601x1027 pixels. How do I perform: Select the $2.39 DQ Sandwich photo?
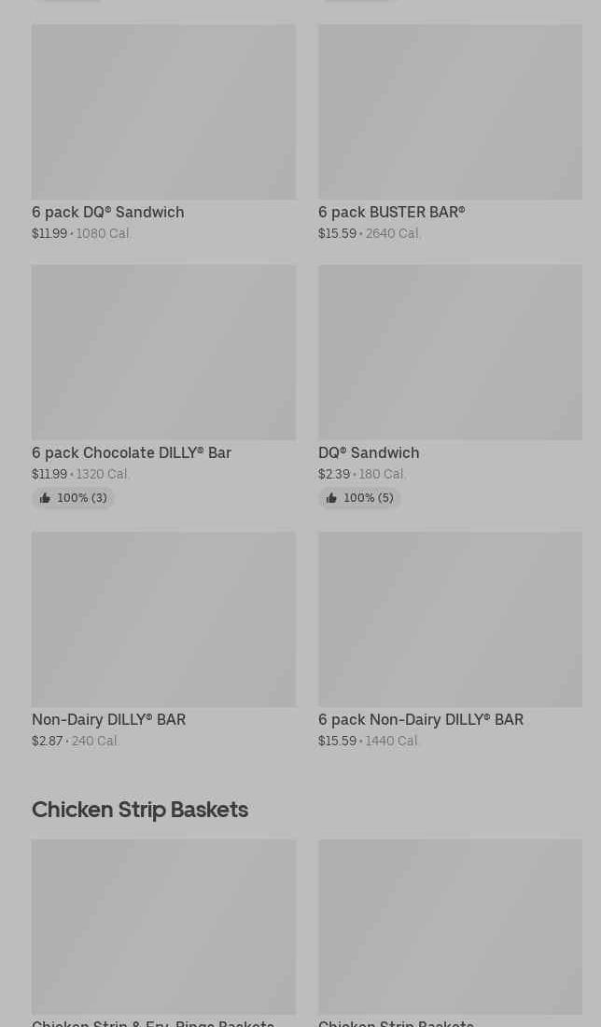(x=450, y=353)
